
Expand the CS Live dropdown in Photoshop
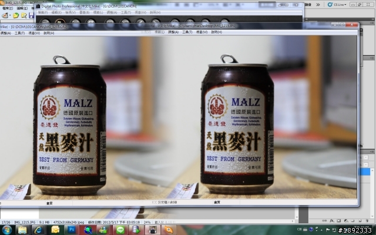coord(337,5)
